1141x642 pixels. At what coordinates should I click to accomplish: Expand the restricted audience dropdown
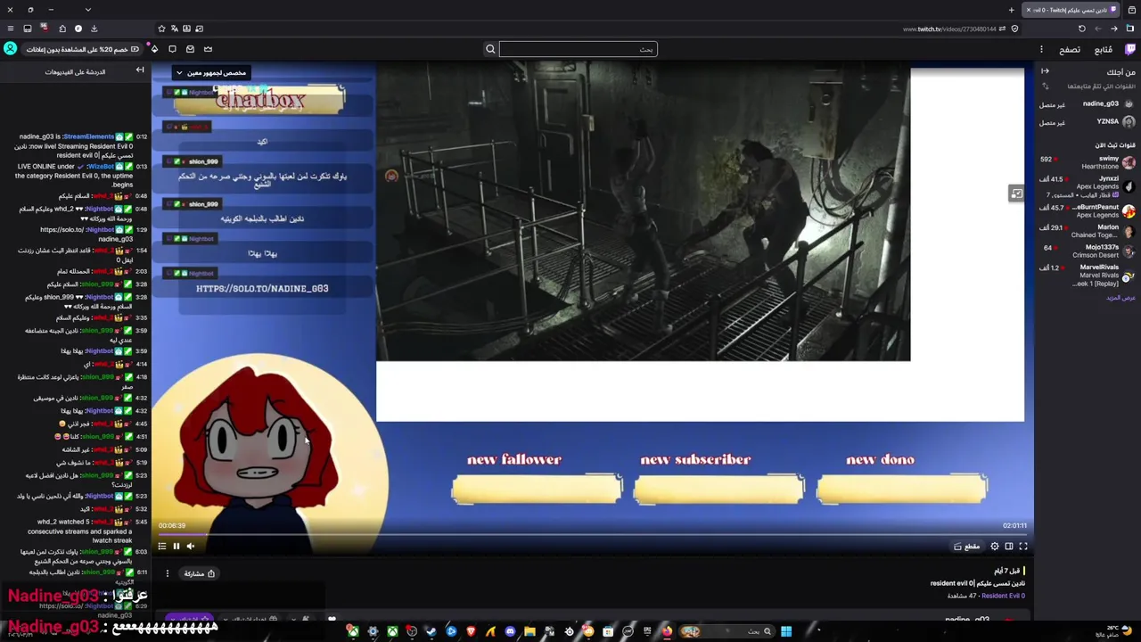point(210,73)
